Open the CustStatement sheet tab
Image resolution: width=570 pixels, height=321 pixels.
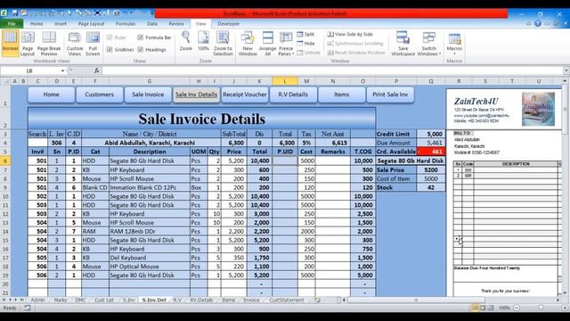(287, 300)
